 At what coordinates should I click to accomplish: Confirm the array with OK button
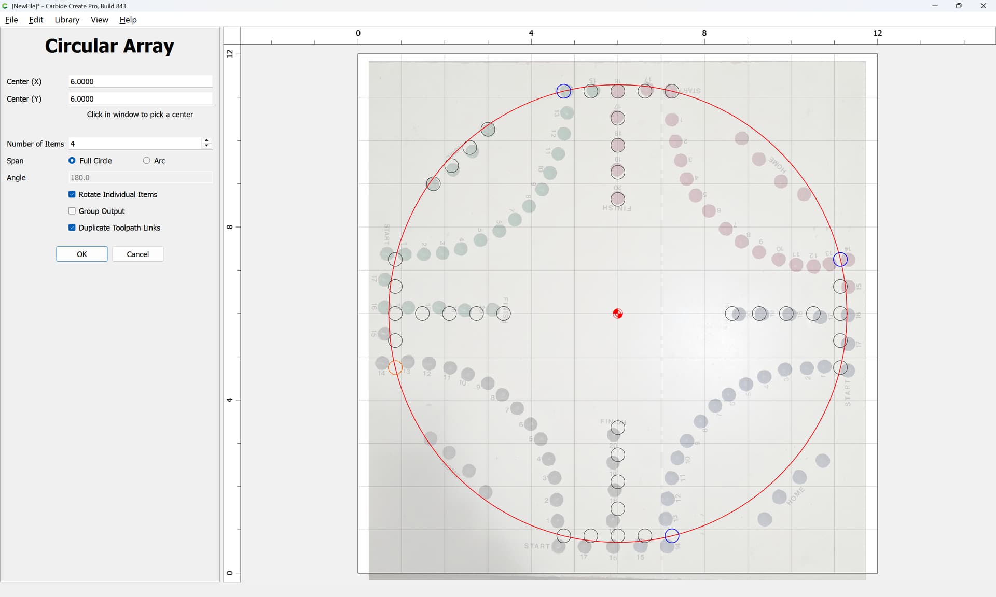coord(82,254)
